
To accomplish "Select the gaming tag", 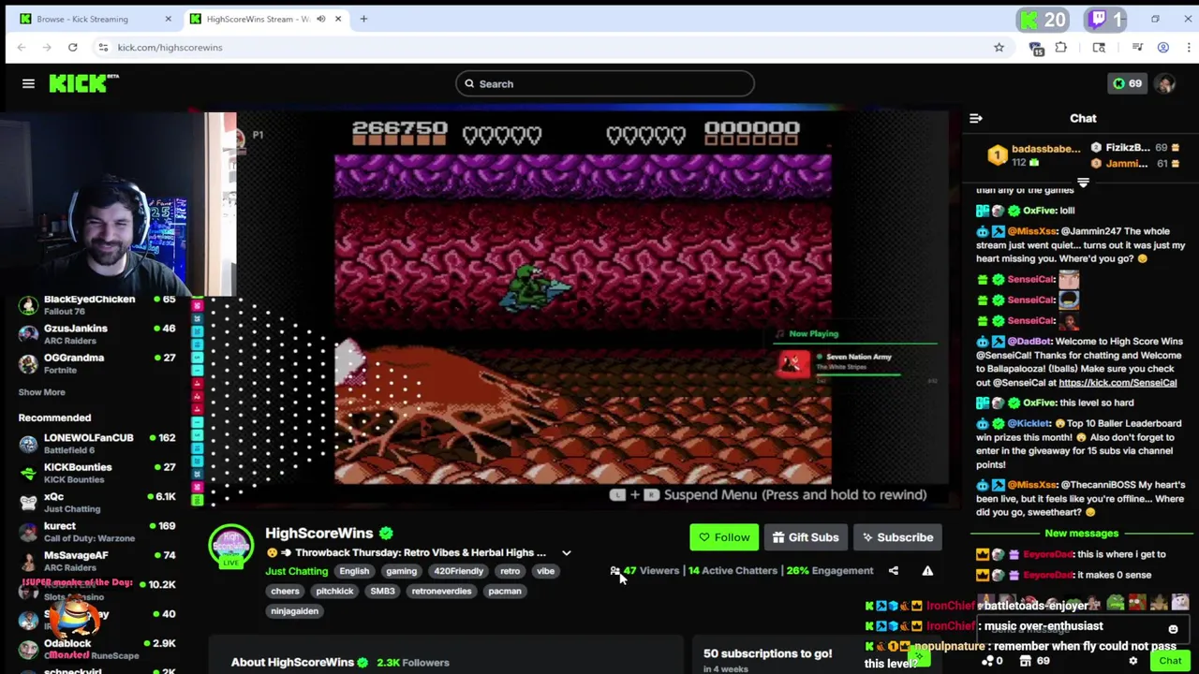I will (401, 571).
